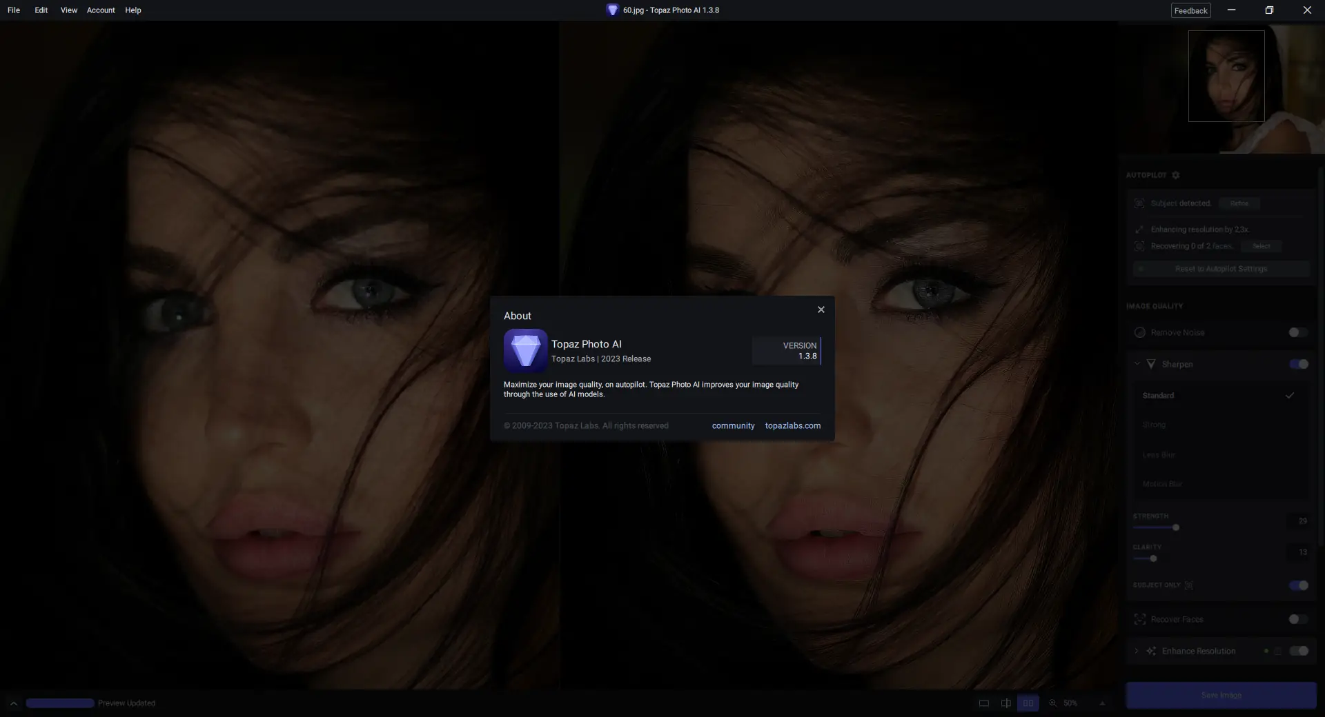Click the Standard model checkmark
The height and width of the screenshot is (717, 1325).
1289,396
